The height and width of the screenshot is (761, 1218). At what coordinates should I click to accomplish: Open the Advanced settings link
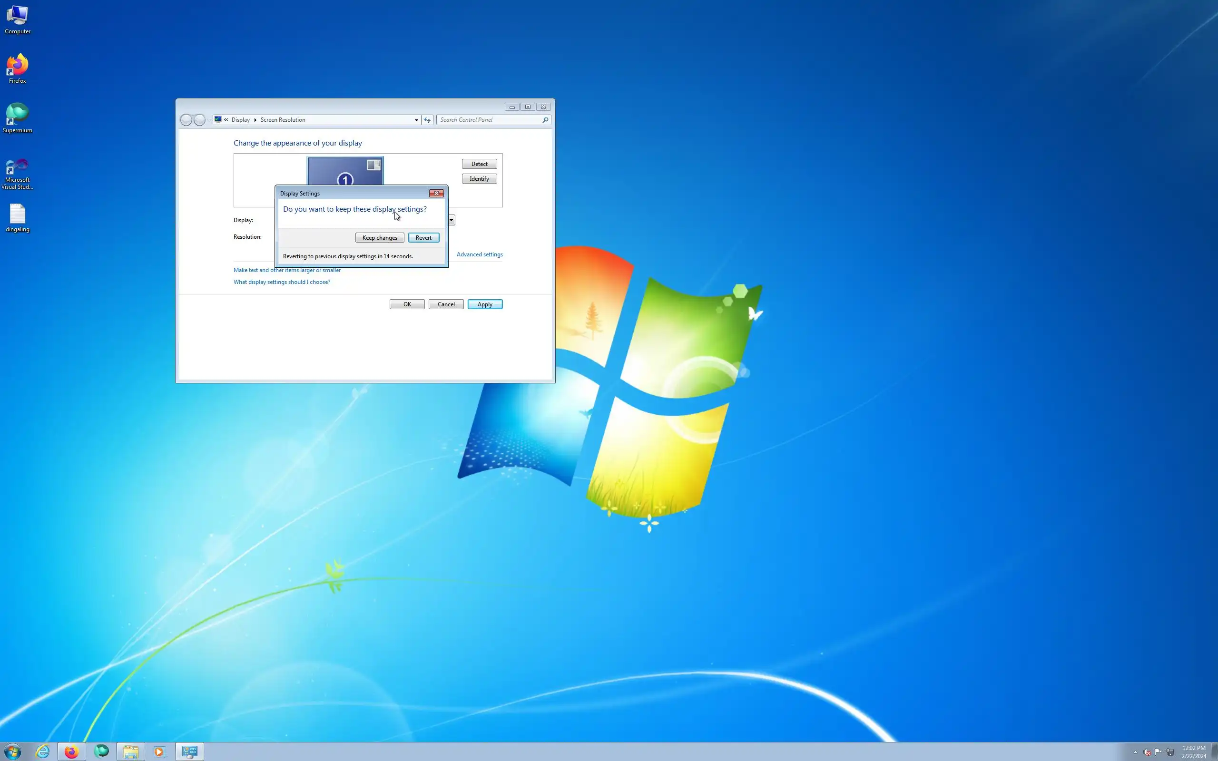tap(479, 254)
